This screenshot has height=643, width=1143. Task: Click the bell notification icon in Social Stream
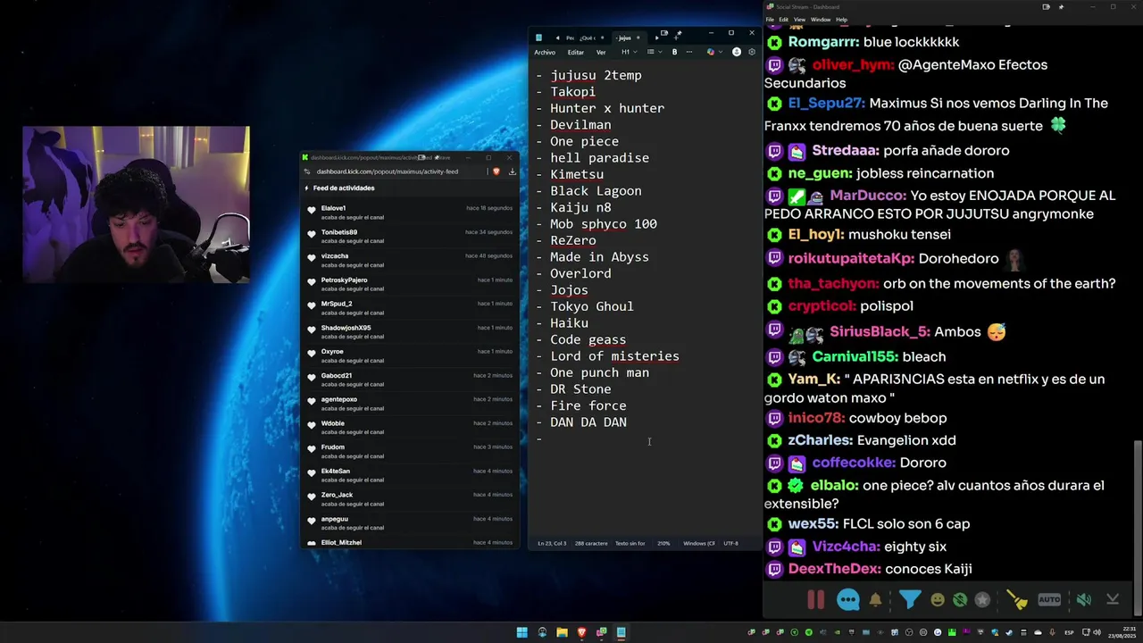point(876,600)
